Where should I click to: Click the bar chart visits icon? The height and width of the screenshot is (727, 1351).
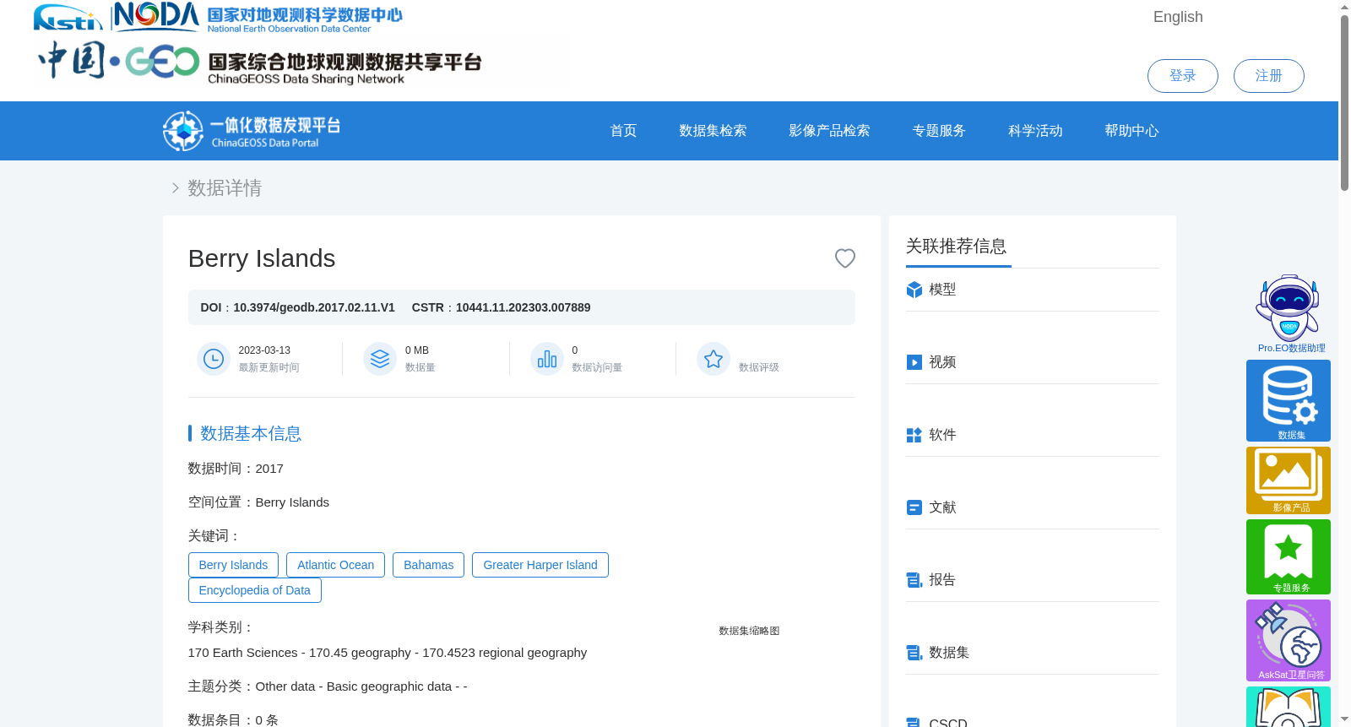tap(547, 359)
